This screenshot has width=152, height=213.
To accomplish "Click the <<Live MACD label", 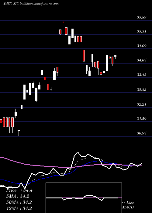I will click(128, 205).
